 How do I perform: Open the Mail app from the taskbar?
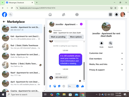76,94
